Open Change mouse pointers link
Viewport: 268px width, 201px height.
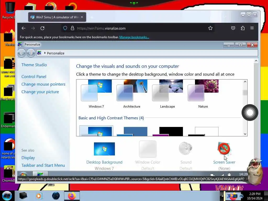43,84
